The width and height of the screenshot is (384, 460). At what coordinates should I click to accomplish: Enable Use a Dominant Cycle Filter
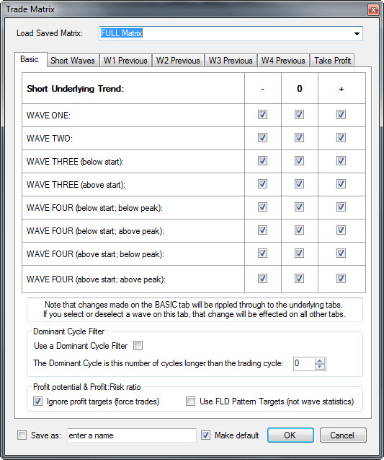click(138, 346)
